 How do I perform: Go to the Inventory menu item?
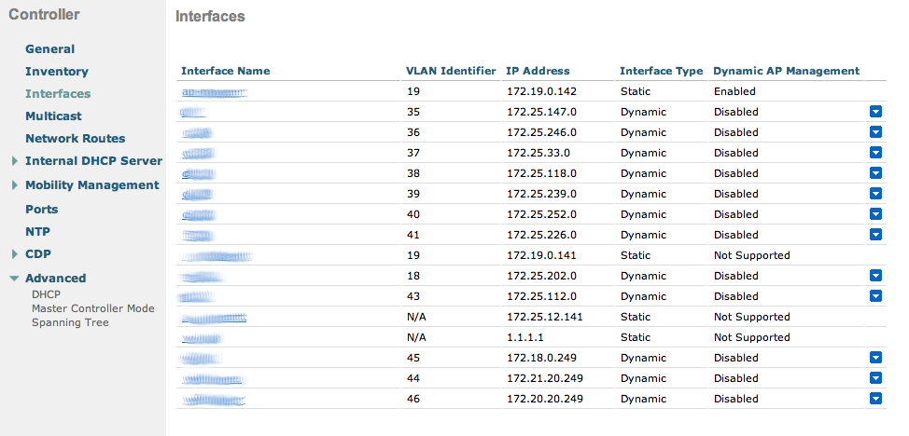pos(56,72)
